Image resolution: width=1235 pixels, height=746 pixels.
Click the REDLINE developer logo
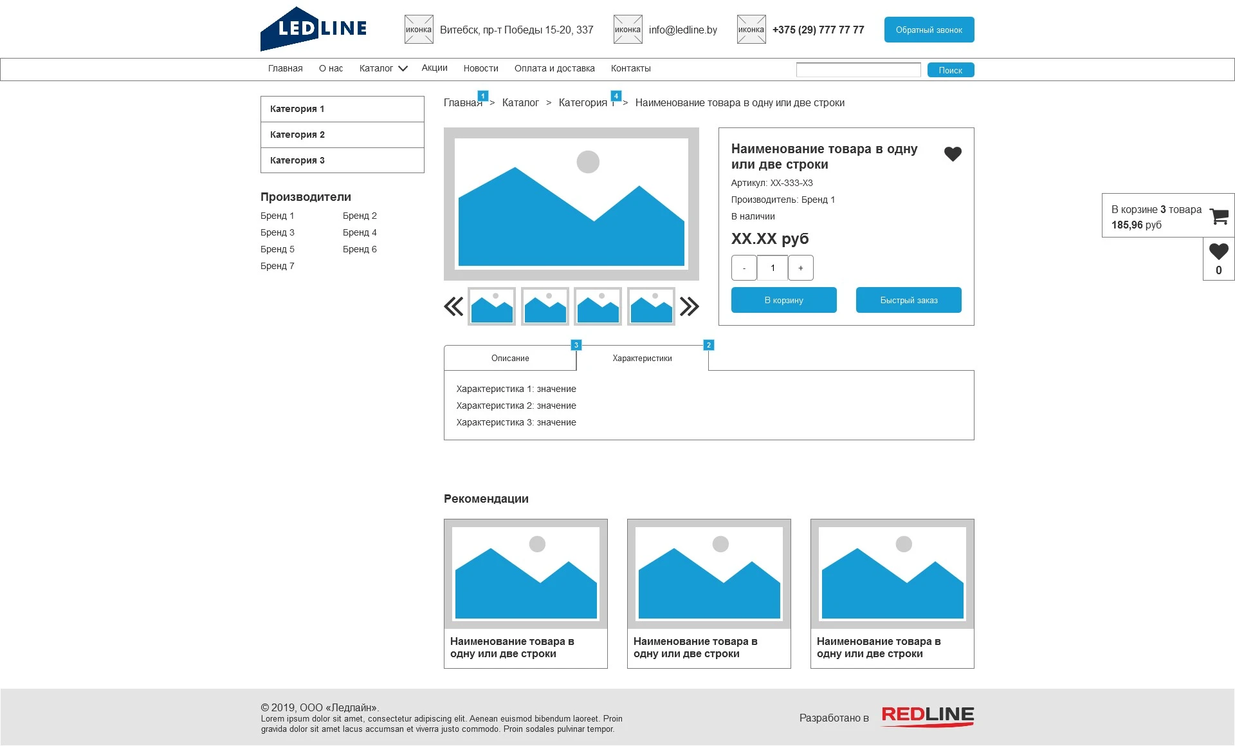[928, 716]
